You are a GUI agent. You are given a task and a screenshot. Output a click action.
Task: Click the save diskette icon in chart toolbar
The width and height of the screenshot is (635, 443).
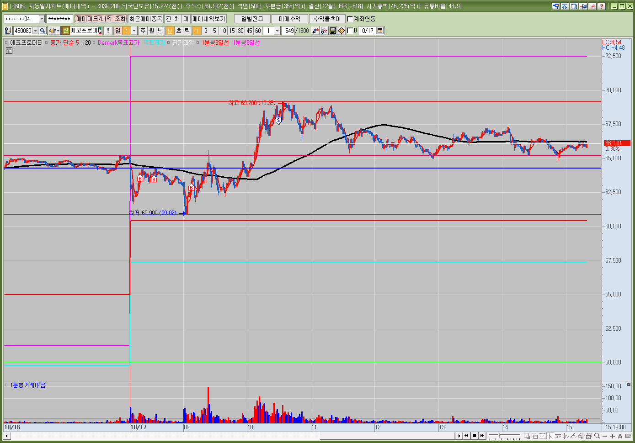coord(333,31)
